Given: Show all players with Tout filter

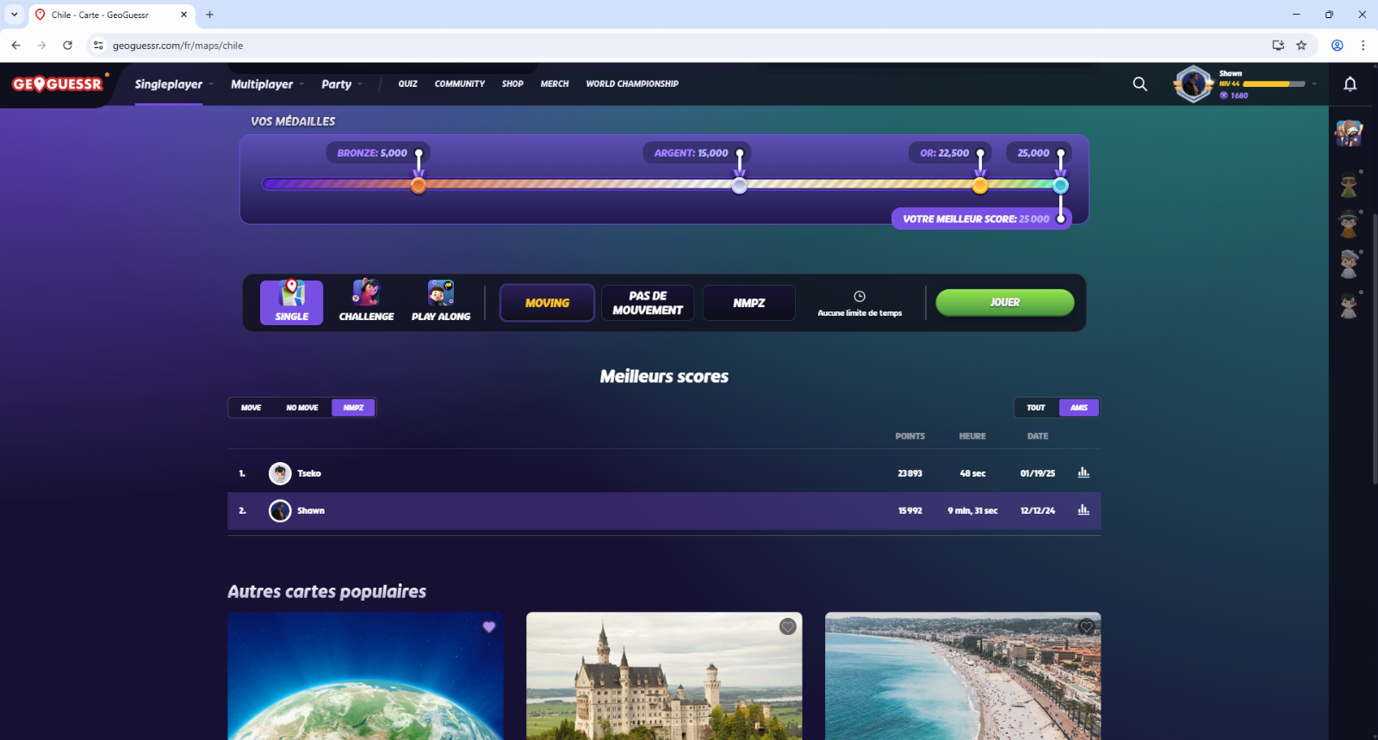Looking at the screenshot, I should coord(1036,408).
